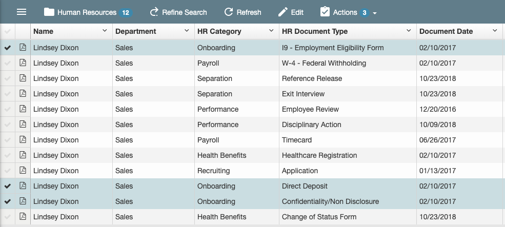
Task: Select the Disciplinary Action document cell
Action: [x=311, y=125]
